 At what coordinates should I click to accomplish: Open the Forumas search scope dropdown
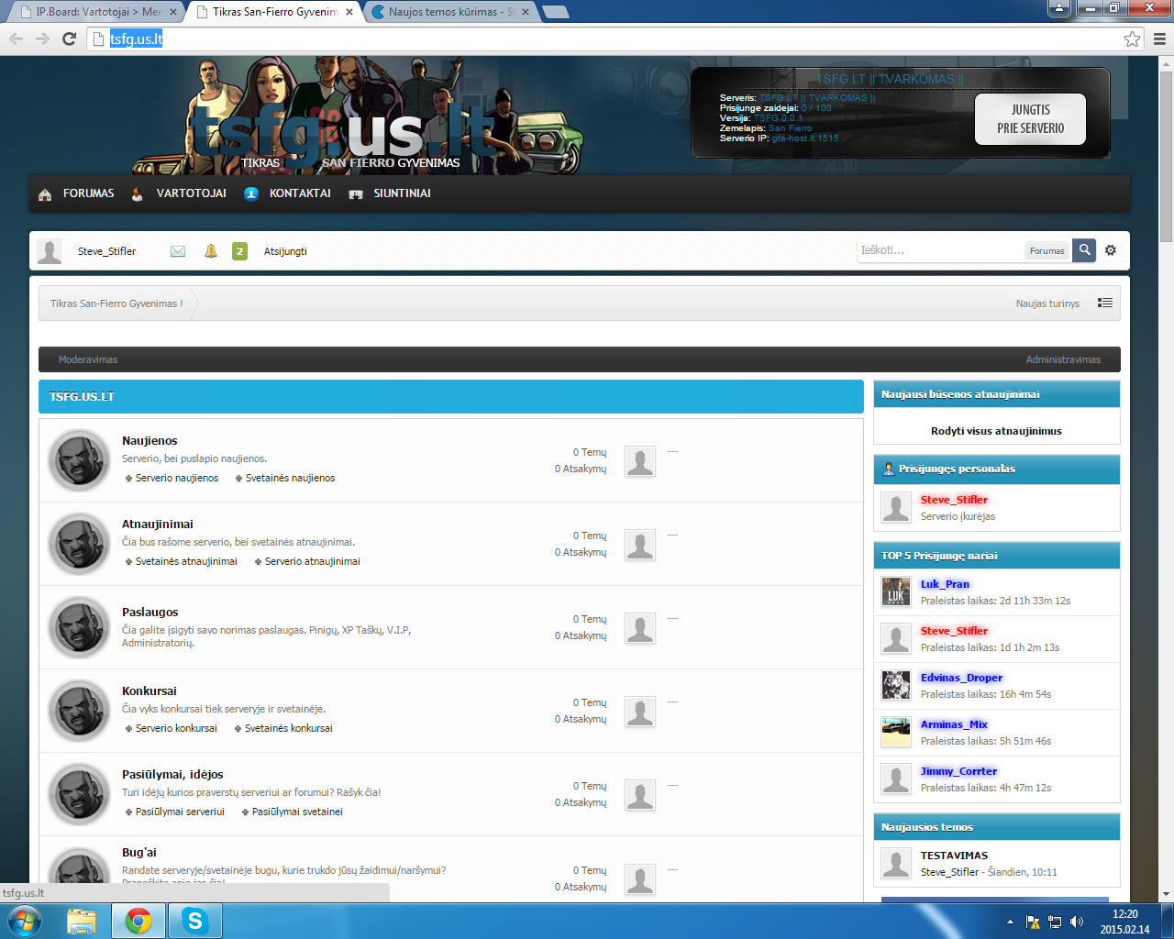point(1047,250)
